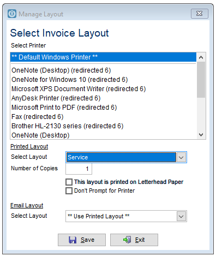
Task: Click the Manage Layout title text
Action: (41, 14)
